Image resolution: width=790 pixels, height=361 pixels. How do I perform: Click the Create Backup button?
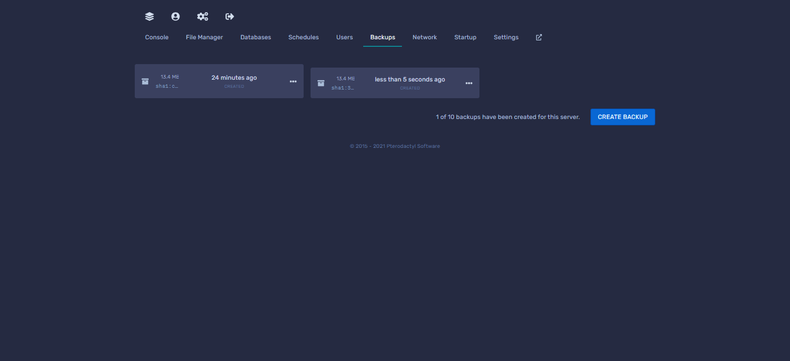pyautogui.click(x=622, y=117)
